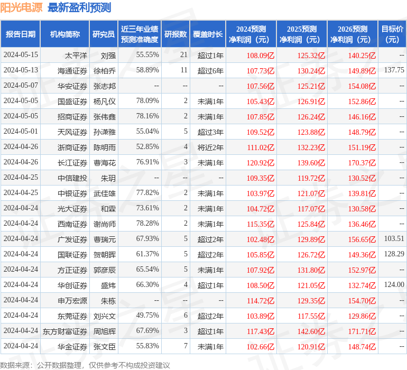Screen dimensions: 407x370
Task: Select date cell 2024-05-15
Action: [x=21, y=55]
